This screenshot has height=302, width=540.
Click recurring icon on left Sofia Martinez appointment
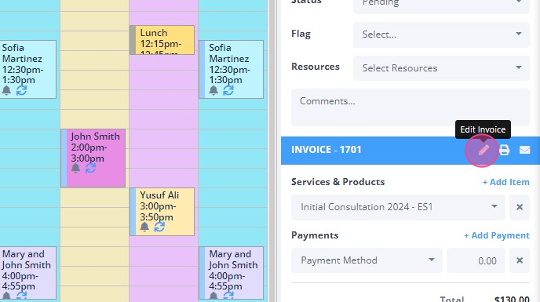click(x=21, y=90)
